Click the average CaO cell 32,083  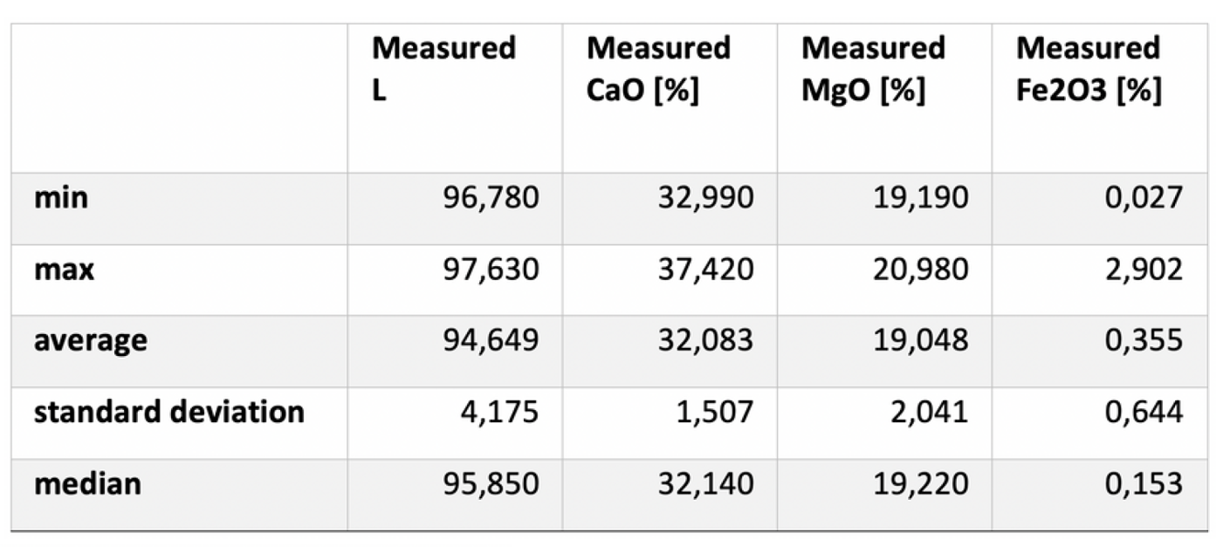(x=705, y=339)
